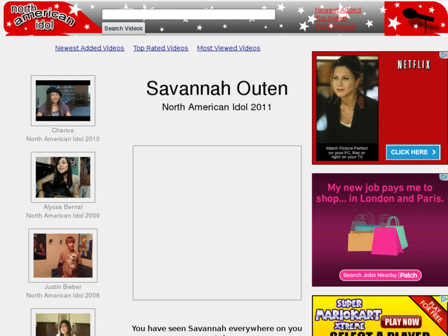The height and width of the screenshot is (336, 448).
Task: Click Search Jobs Nearby button in ad
Action: [x=380, y=275]
